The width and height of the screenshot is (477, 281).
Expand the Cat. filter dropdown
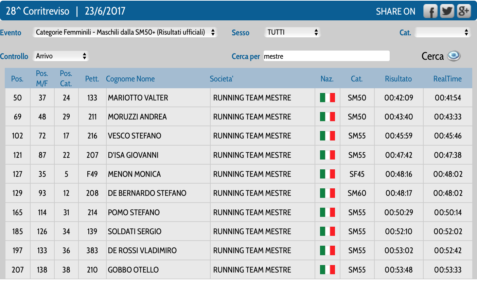click(443, 33)
